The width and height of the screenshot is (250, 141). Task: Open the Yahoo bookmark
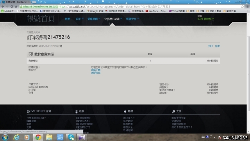[x=177, y=11]
